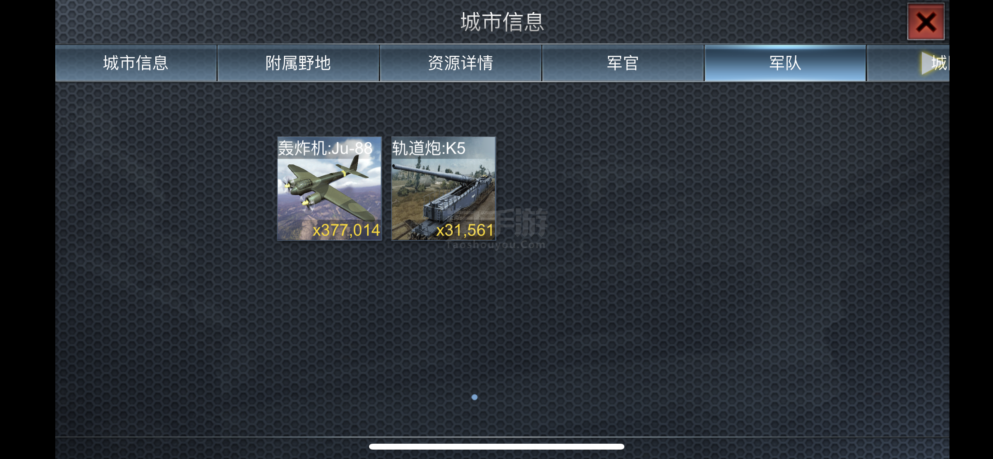Tap the 轰炸机:Ju-88 unit name label
993x459 pixels.
coord(325,148)
